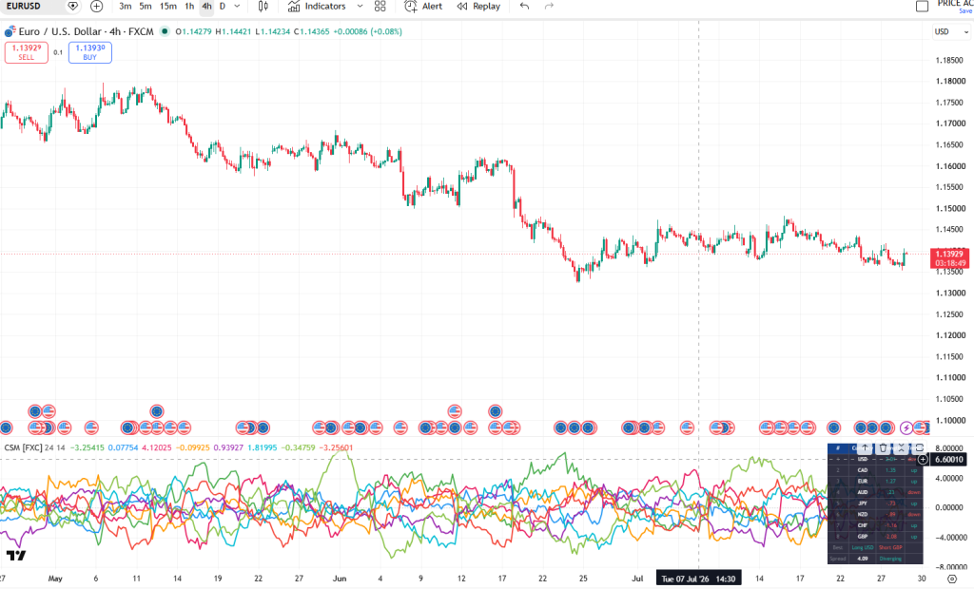Screen dimensions: 974x589
Task: Switch to the D daily timeframe
Action: tap(223, 7)
